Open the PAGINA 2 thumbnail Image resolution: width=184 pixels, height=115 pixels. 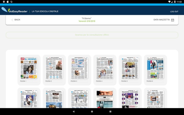click(54, 68)
